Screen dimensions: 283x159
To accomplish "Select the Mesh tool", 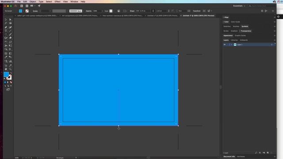I will pos(6,53).
